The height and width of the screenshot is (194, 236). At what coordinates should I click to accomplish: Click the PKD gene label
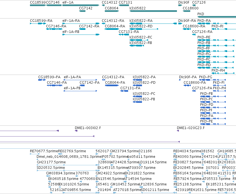tap(201, 14)
